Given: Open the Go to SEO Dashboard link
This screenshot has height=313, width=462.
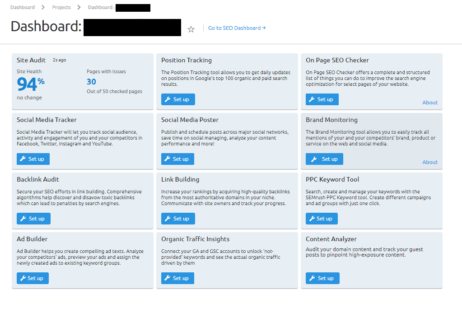Looking at the screenshot, I should (237, 28).
